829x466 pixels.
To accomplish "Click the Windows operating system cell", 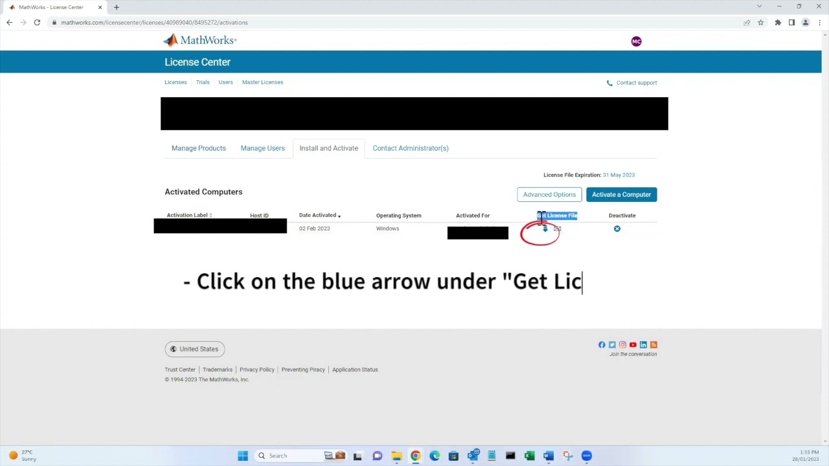I will (387, 228).
